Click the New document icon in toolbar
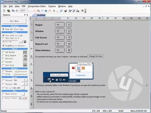 [x=4, y=11]
